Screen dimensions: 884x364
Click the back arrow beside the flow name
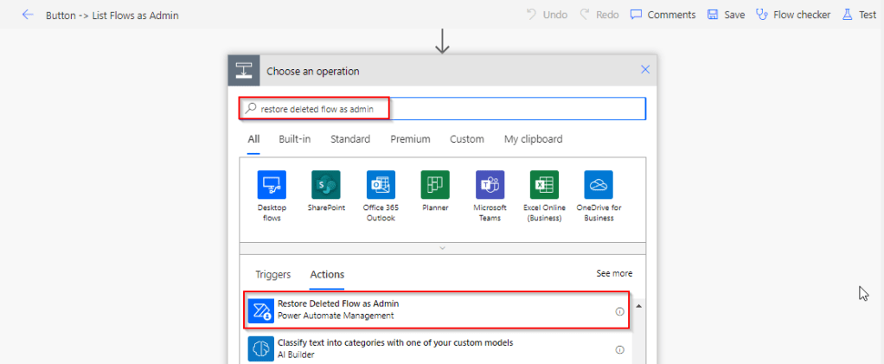coord(28,15)
